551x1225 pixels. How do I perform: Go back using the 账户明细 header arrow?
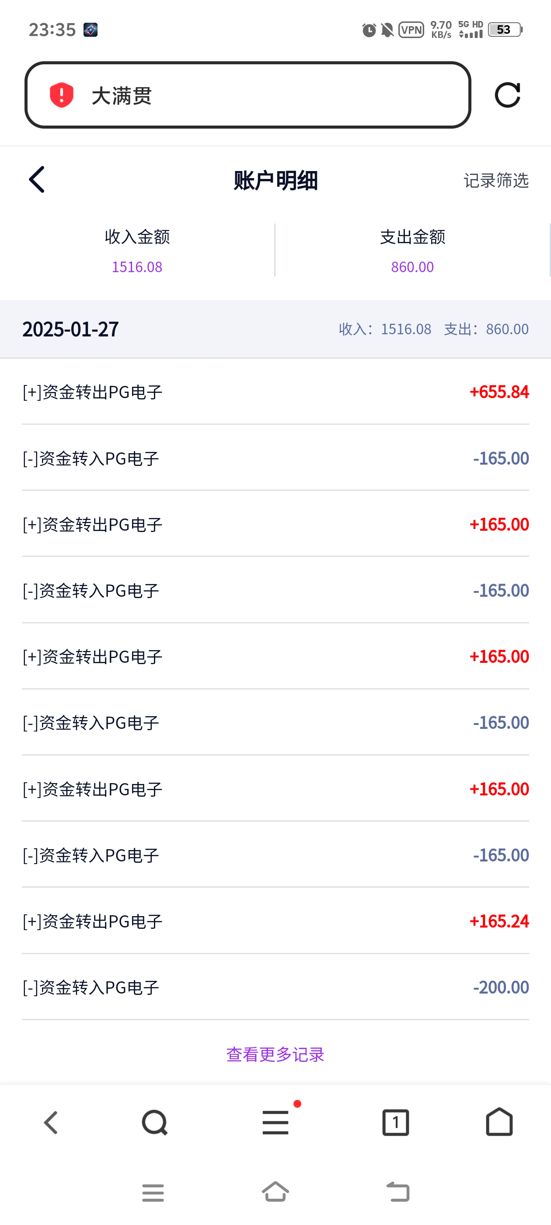[x=37, y=180]
